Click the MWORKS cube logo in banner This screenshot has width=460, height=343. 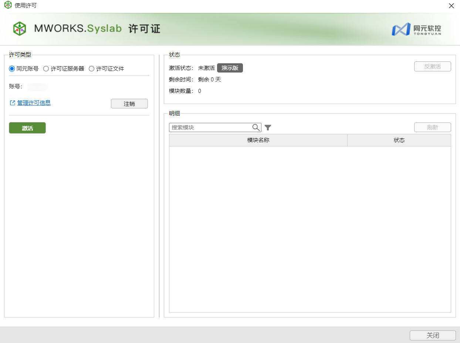point(20,28)
